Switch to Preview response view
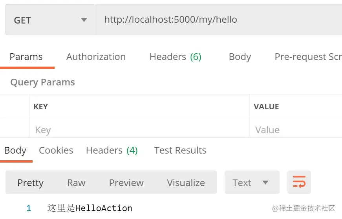The height and width of the screenshot is (219, 342). [126, 183]
